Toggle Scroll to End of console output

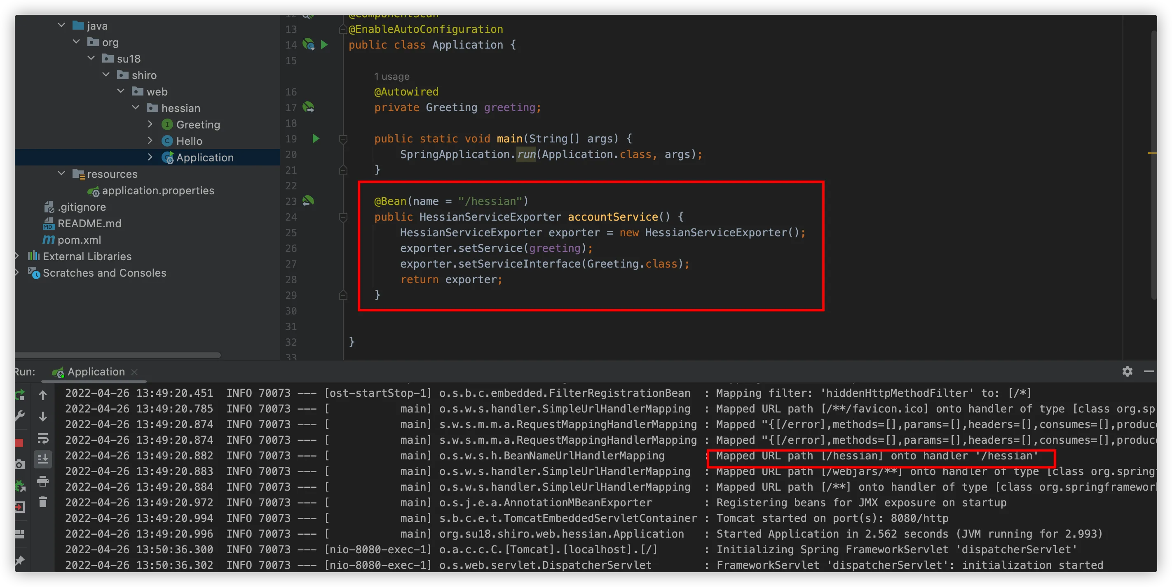[x=43, y=459]
